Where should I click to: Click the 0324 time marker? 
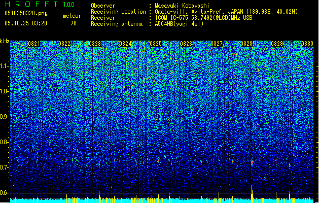tap(125, 44)
